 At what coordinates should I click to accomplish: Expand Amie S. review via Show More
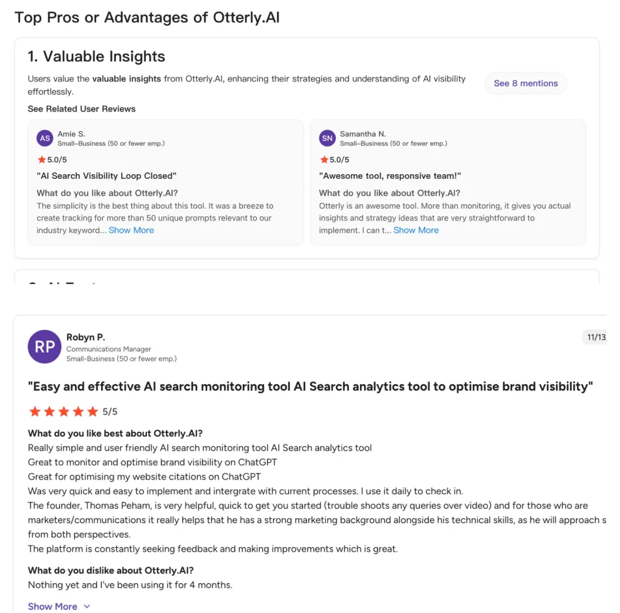pyautogui.click(x=131, y=230)
